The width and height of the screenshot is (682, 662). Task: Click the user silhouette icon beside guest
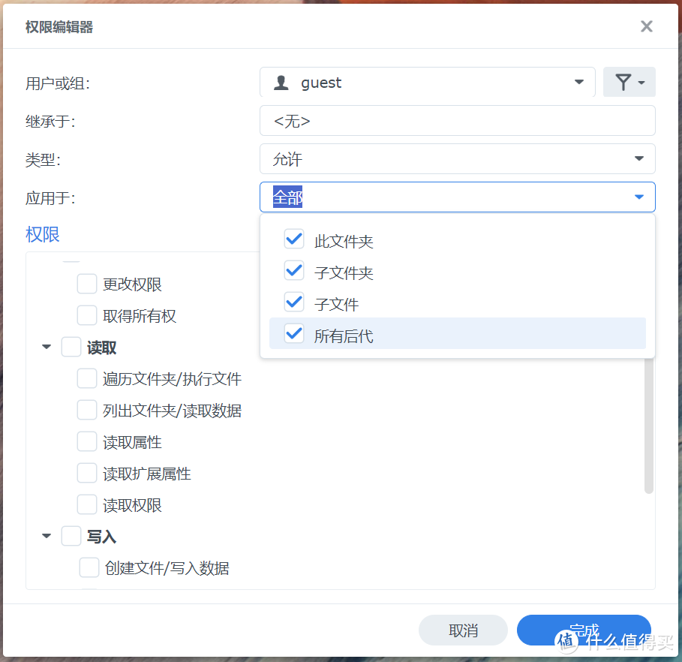click(281, 83)
